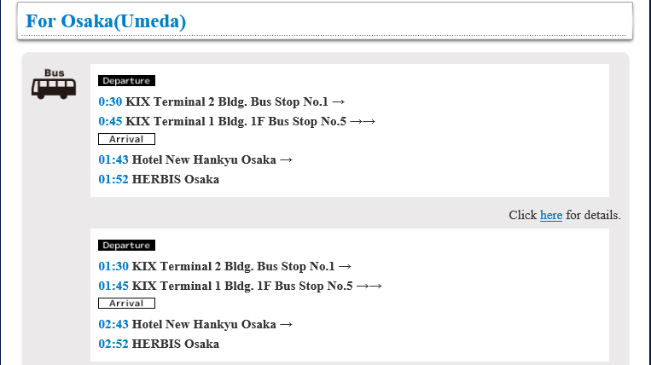Click the Bus icon
The image size is (651, 365).
pyautogui.click(x=54, y=84)
